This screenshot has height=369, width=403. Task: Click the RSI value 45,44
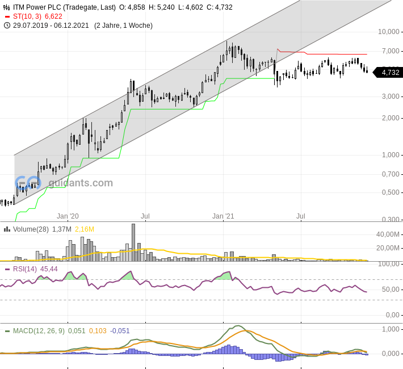pyautogui.click(x=49, y=269)
